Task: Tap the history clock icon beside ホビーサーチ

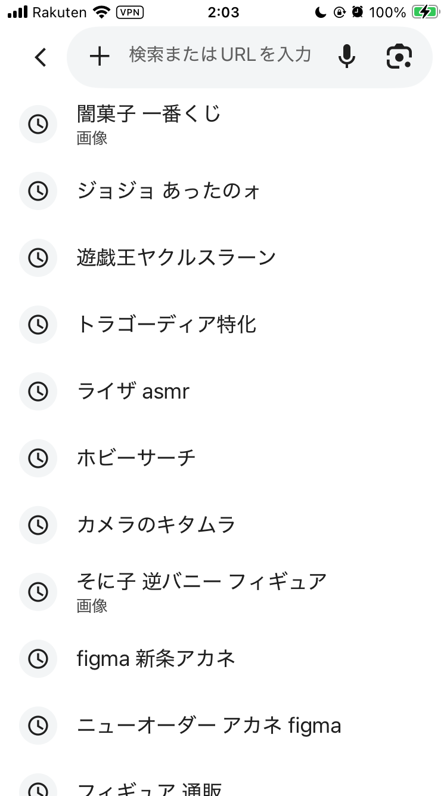Action: click(x=38, y=458)
